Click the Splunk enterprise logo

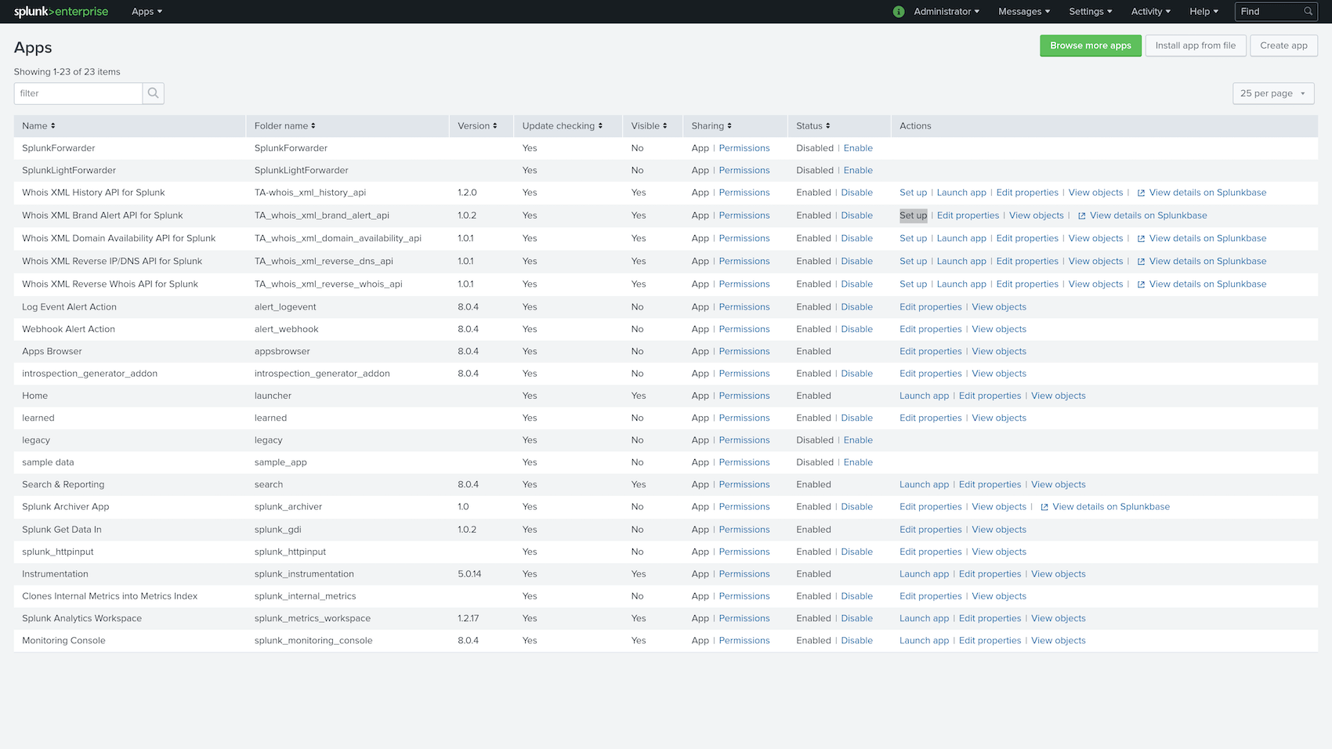click(61, 12)
